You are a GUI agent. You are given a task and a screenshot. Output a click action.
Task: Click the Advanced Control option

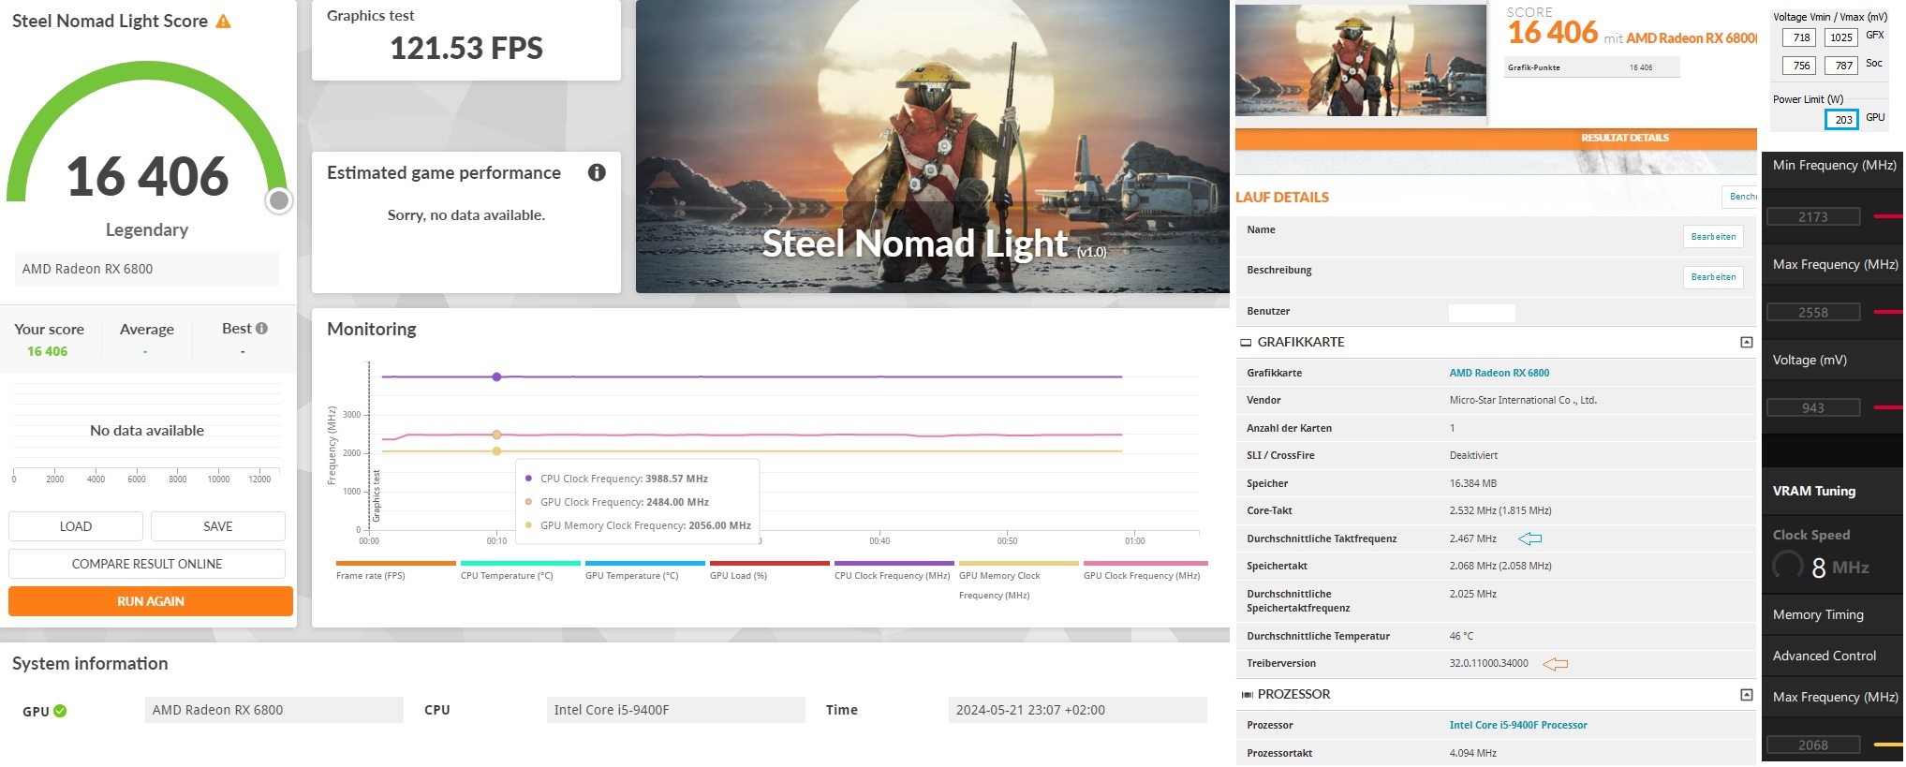tap(1824, 656)
